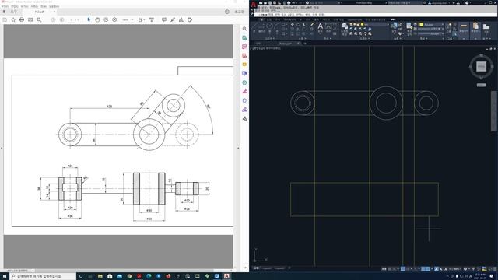
Task: Switch to Tools tab in Acrobat
Action: (14, 12)
